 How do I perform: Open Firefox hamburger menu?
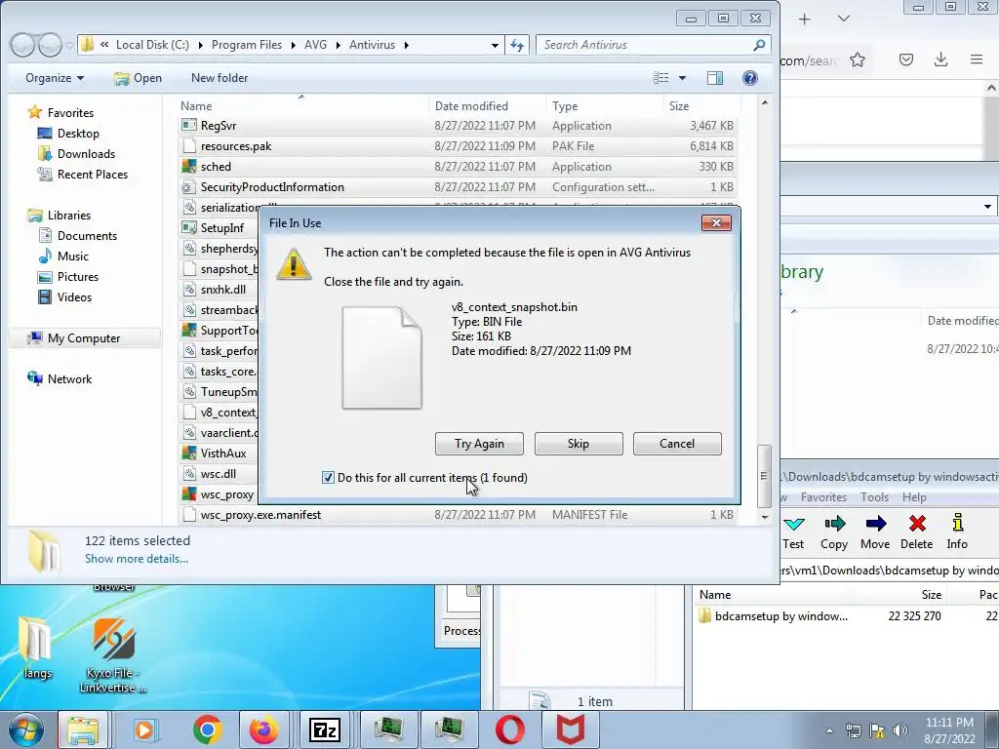click(x=976, y=59)
